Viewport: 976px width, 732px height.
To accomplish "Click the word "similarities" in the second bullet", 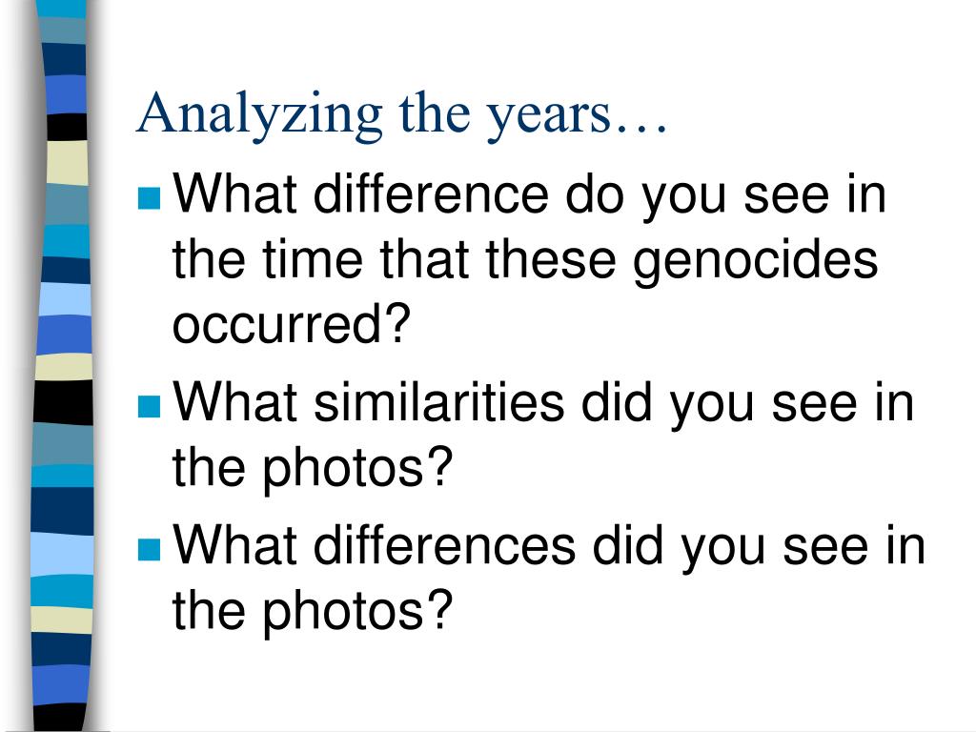I will 438,402.
